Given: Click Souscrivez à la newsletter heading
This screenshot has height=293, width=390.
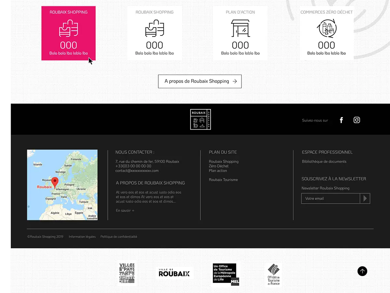Looking at the screenshot, I should point(334,179).
